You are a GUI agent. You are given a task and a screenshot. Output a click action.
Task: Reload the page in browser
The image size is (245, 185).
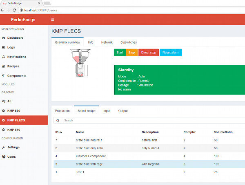tap(14, 10)
